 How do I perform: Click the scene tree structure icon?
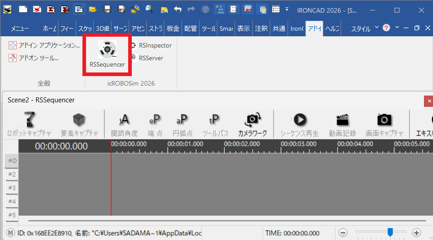coord(220,10)
